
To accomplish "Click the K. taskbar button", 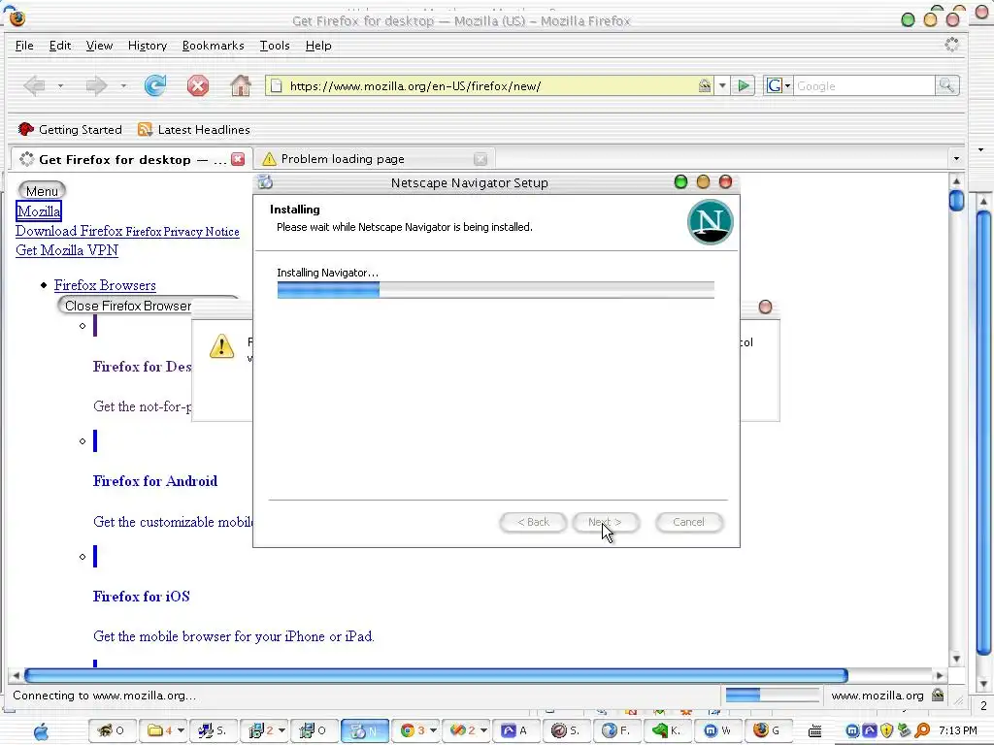I will pos(667,730).
